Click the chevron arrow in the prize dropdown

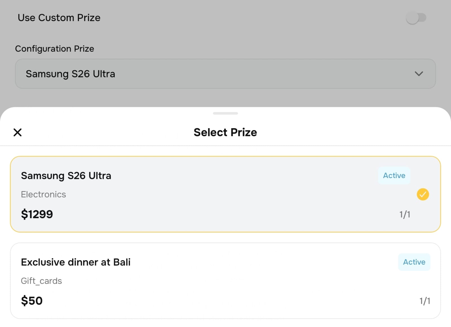(x=419, y=74)
